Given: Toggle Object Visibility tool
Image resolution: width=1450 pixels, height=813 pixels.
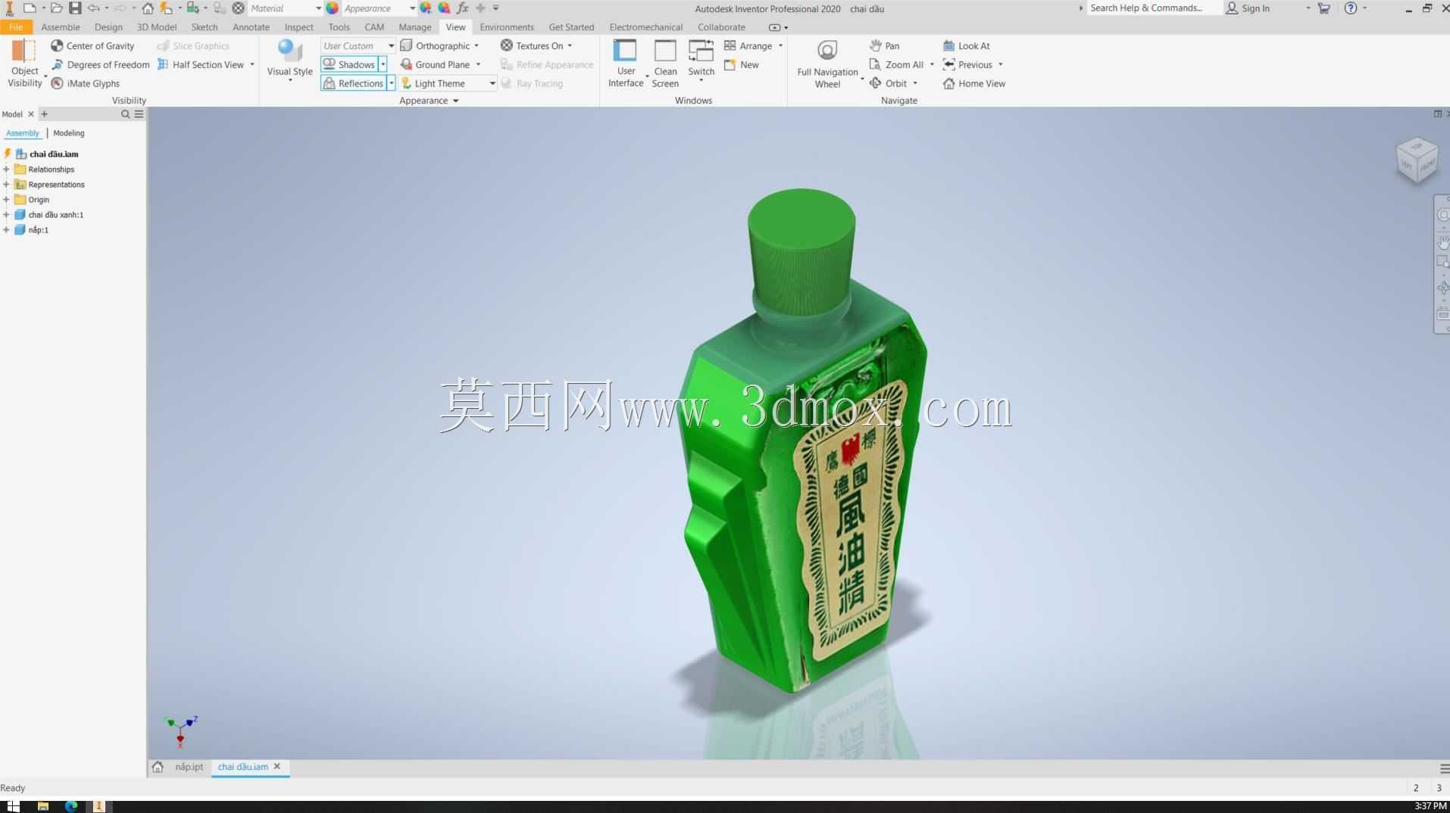Looking at the screenshot, I should coord(24,64).
